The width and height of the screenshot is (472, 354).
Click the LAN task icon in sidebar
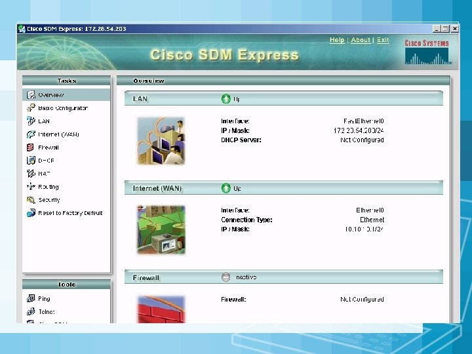click(31, 121)
